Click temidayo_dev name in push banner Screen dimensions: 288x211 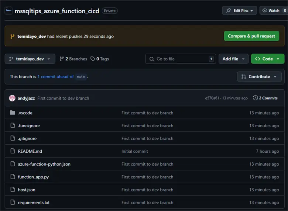pos(32,36)
